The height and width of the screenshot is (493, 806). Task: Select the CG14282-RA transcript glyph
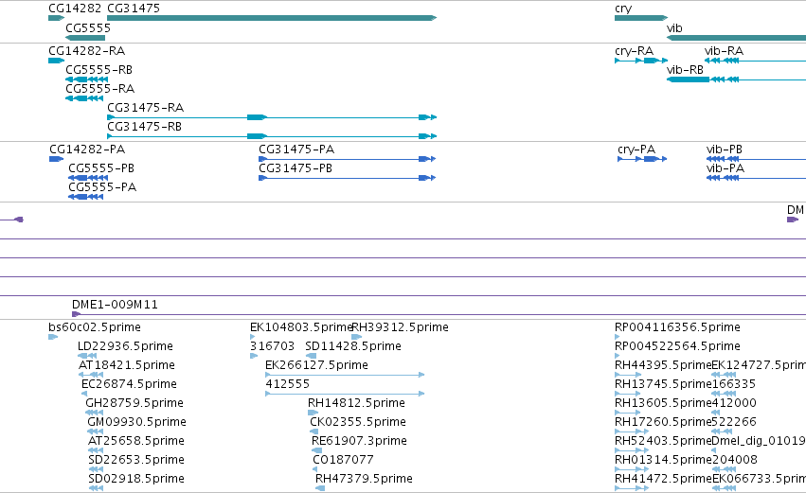tap(56, 61)
